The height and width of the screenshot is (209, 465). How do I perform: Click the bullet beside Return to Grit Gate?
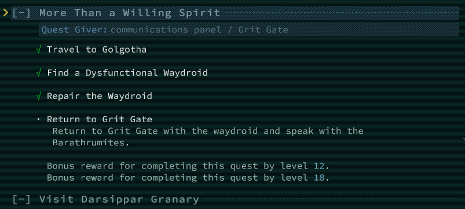click(38, 119)
